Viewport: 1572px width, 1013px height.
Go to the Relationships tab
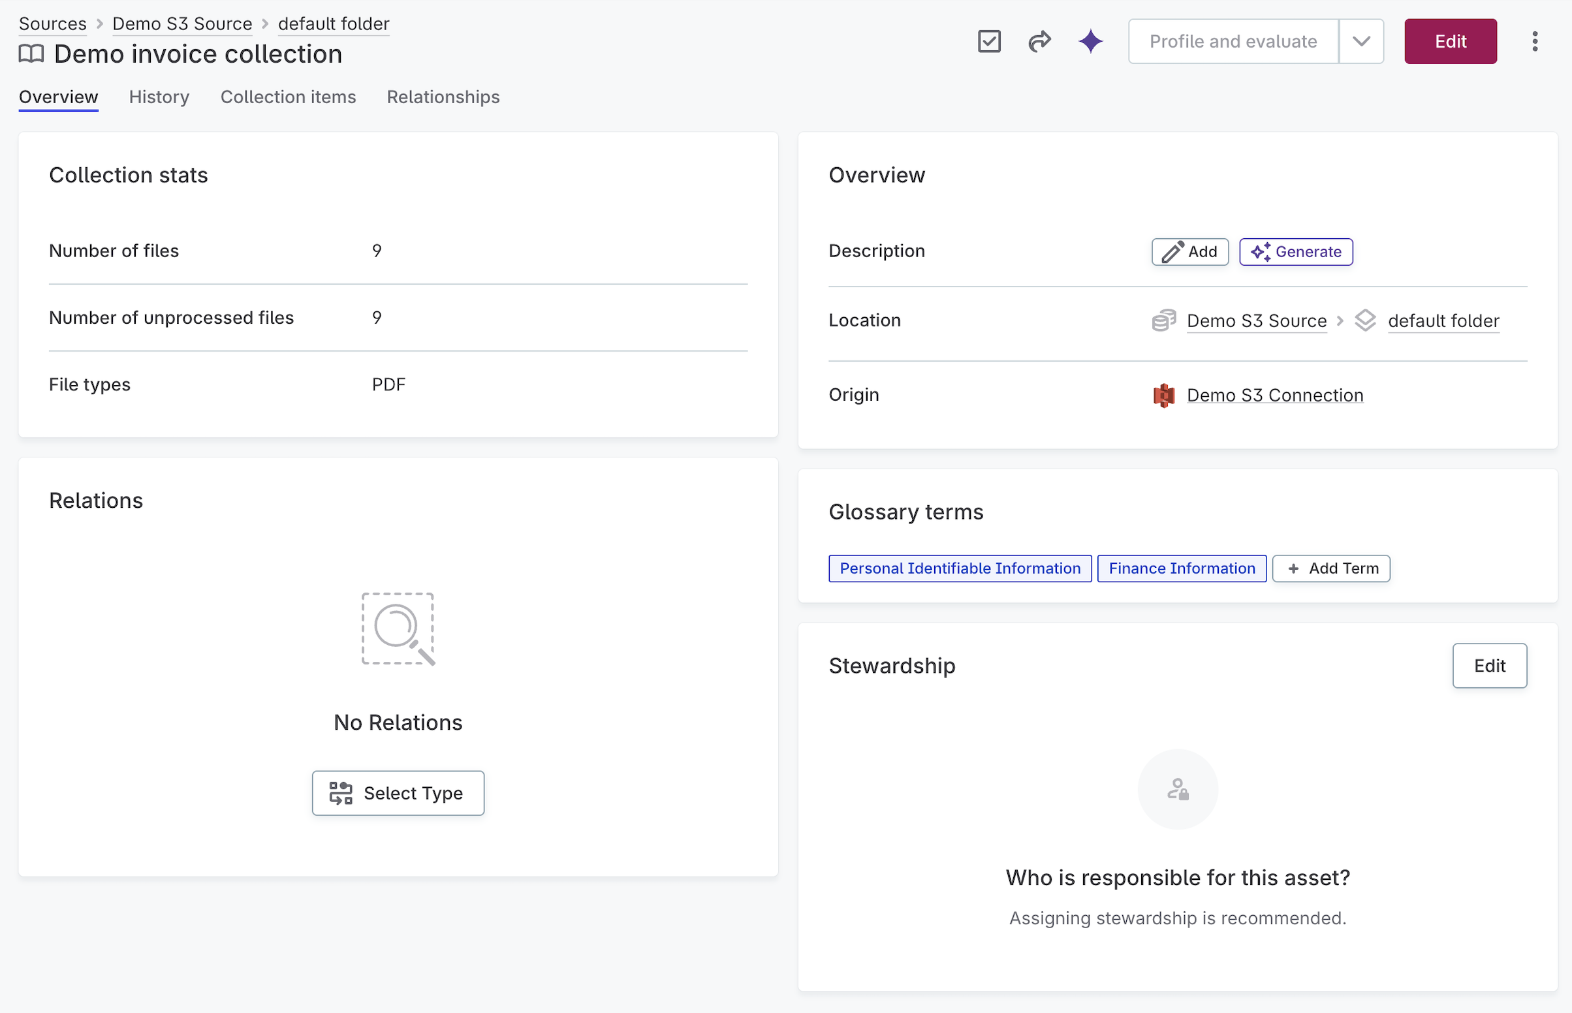tap(443, 97)
